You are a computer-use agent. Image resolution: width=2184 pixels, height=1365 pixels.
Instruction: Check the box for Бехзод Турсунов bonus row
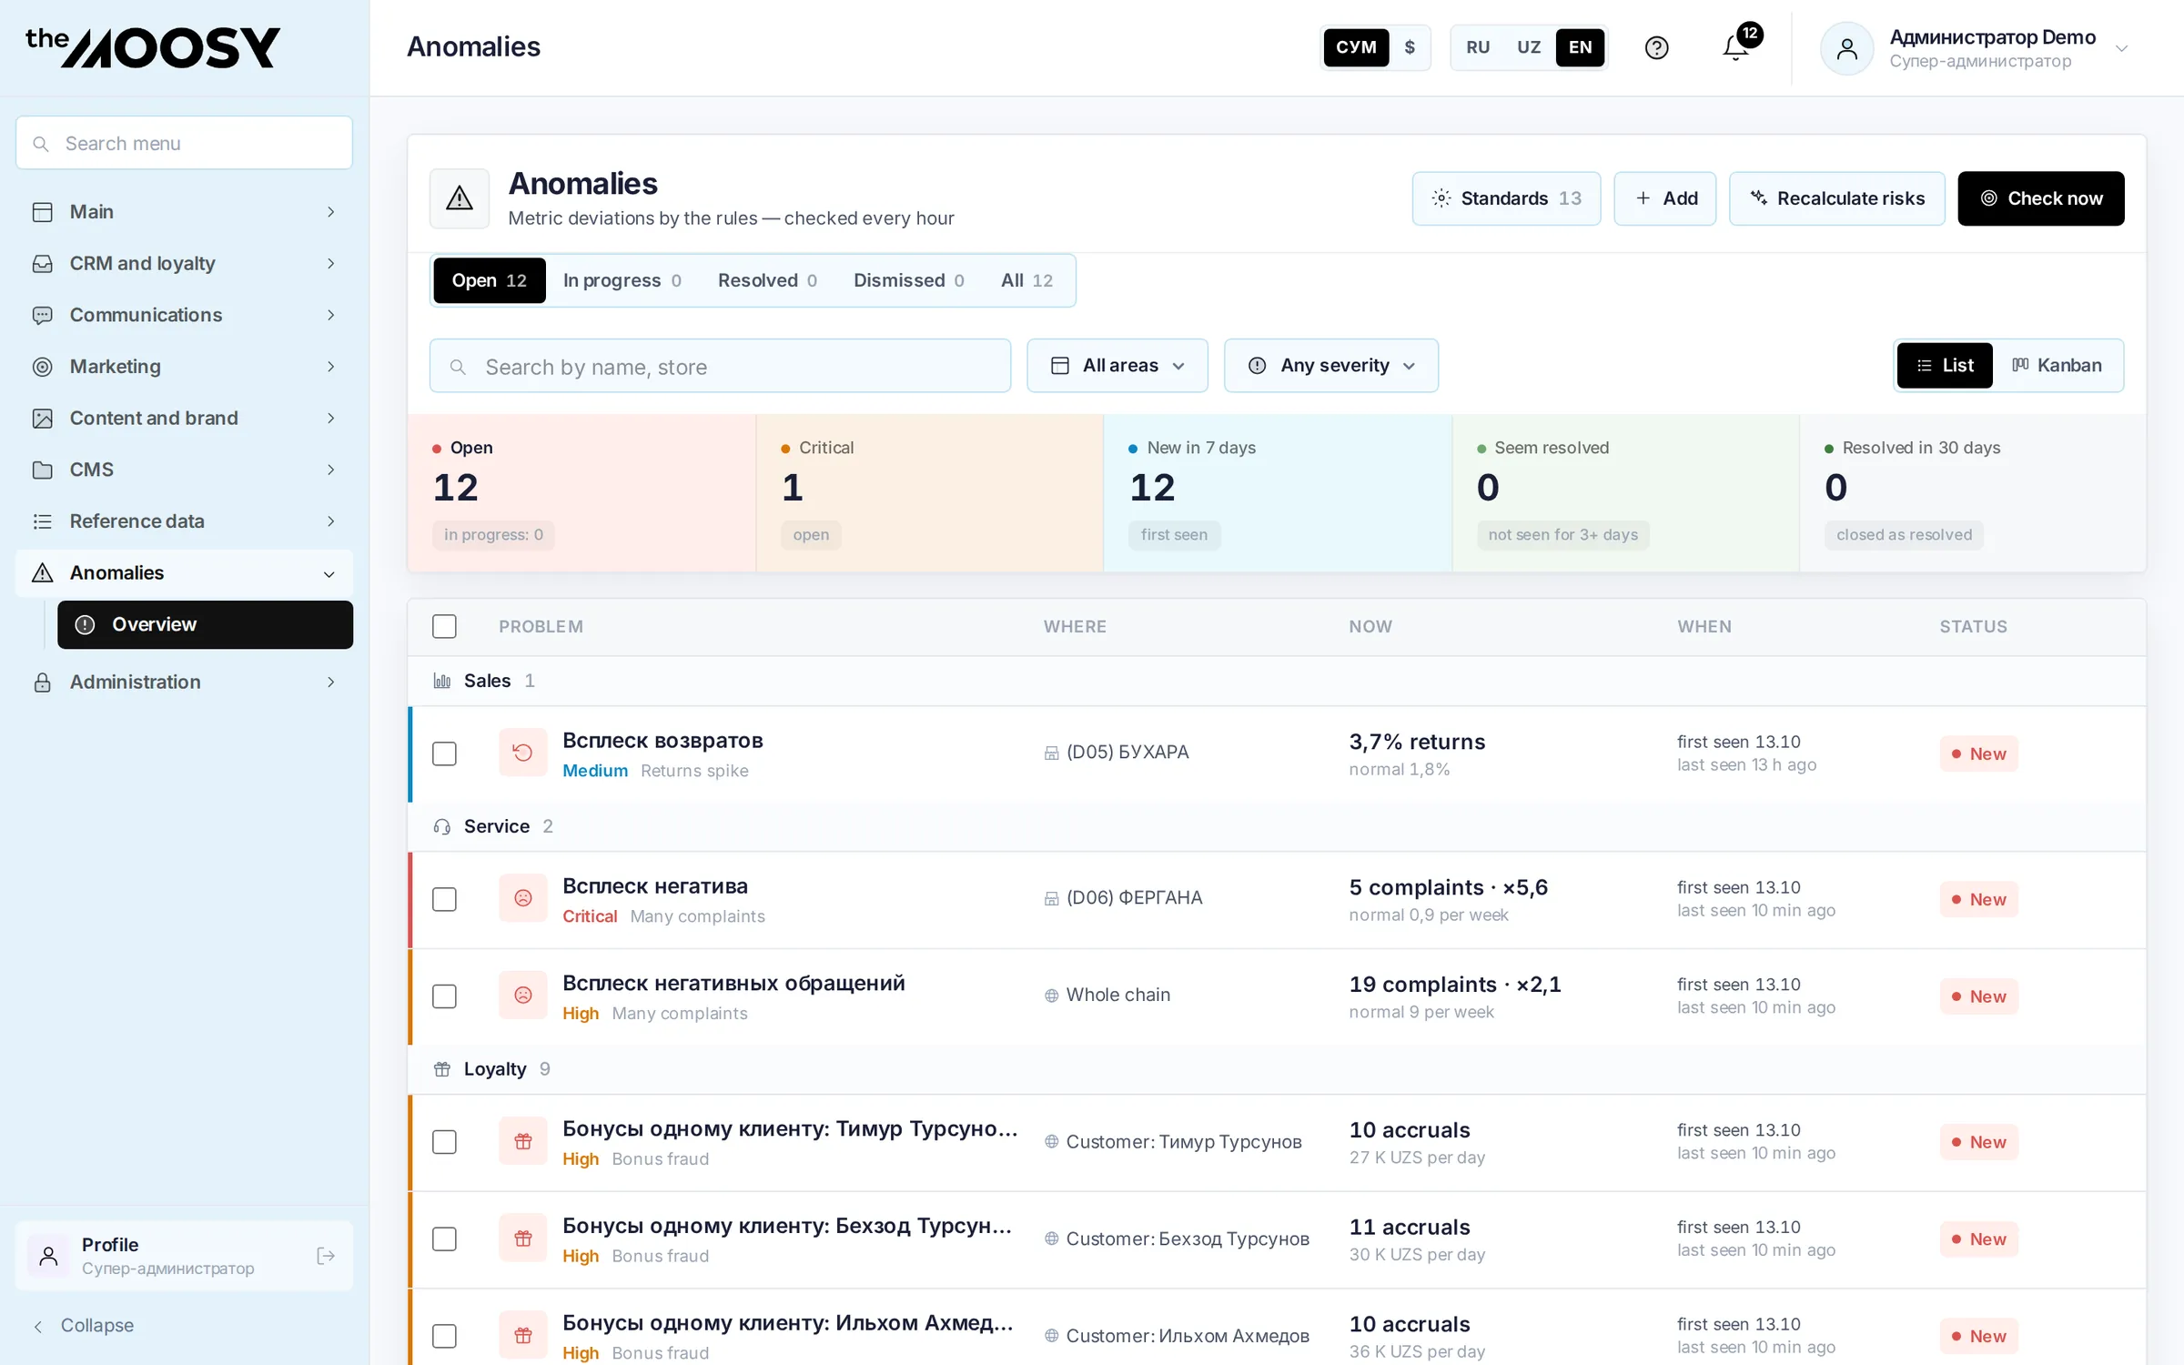pyautogui.click(x=444, y=1239)
